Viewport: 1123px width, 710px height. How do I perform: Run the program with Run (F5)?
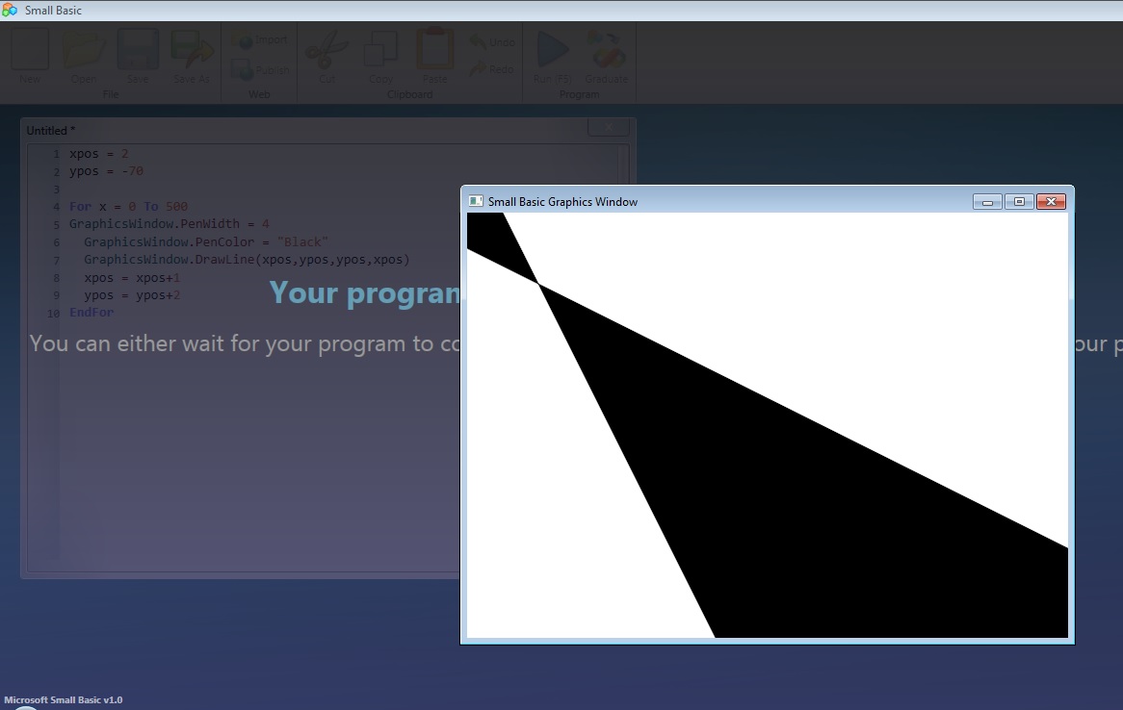553,54
